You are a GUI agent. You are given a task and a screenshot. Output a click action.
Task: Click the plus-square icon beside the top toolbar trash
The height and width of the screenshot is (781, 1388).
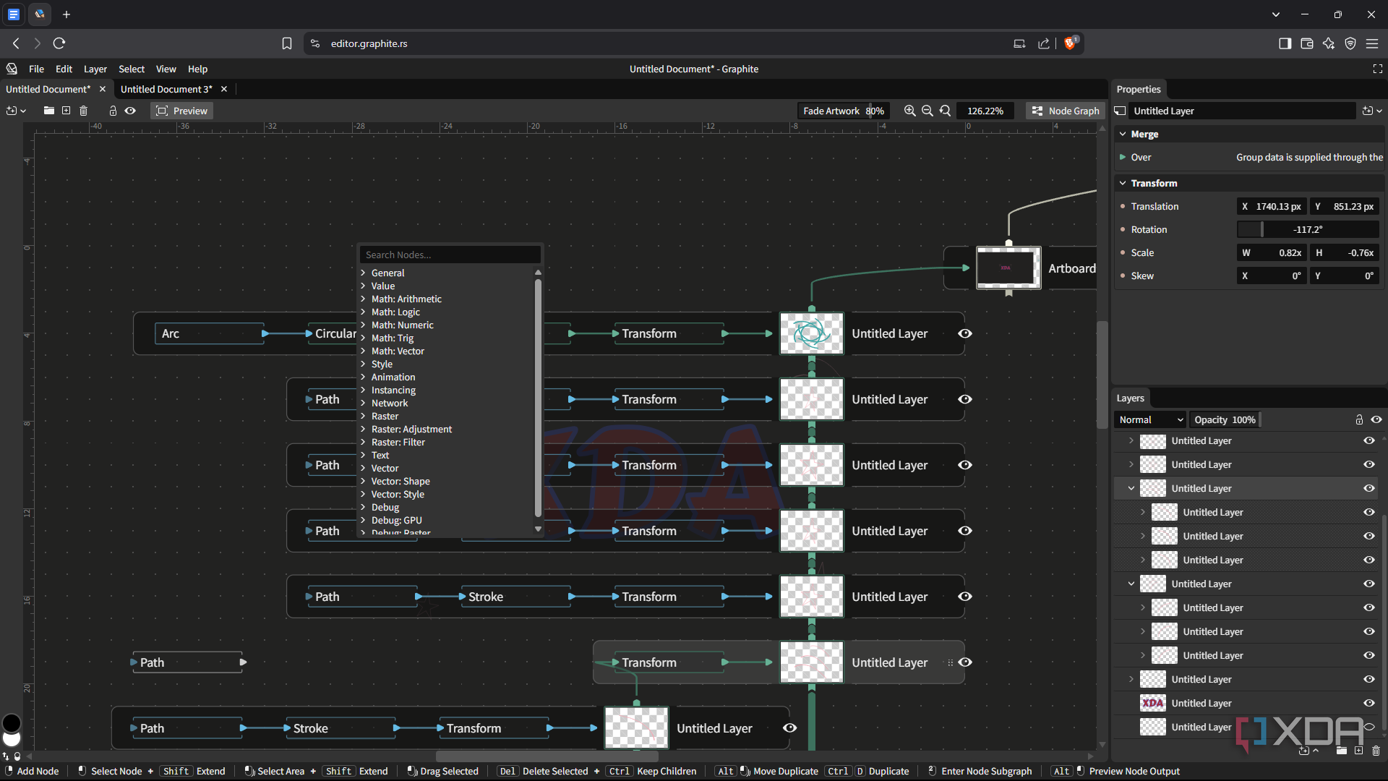tap(66, 111)
